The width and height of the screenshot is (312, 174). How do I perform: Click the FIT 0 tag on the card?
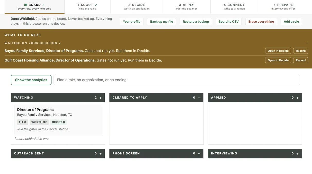(x=23, y=122)
